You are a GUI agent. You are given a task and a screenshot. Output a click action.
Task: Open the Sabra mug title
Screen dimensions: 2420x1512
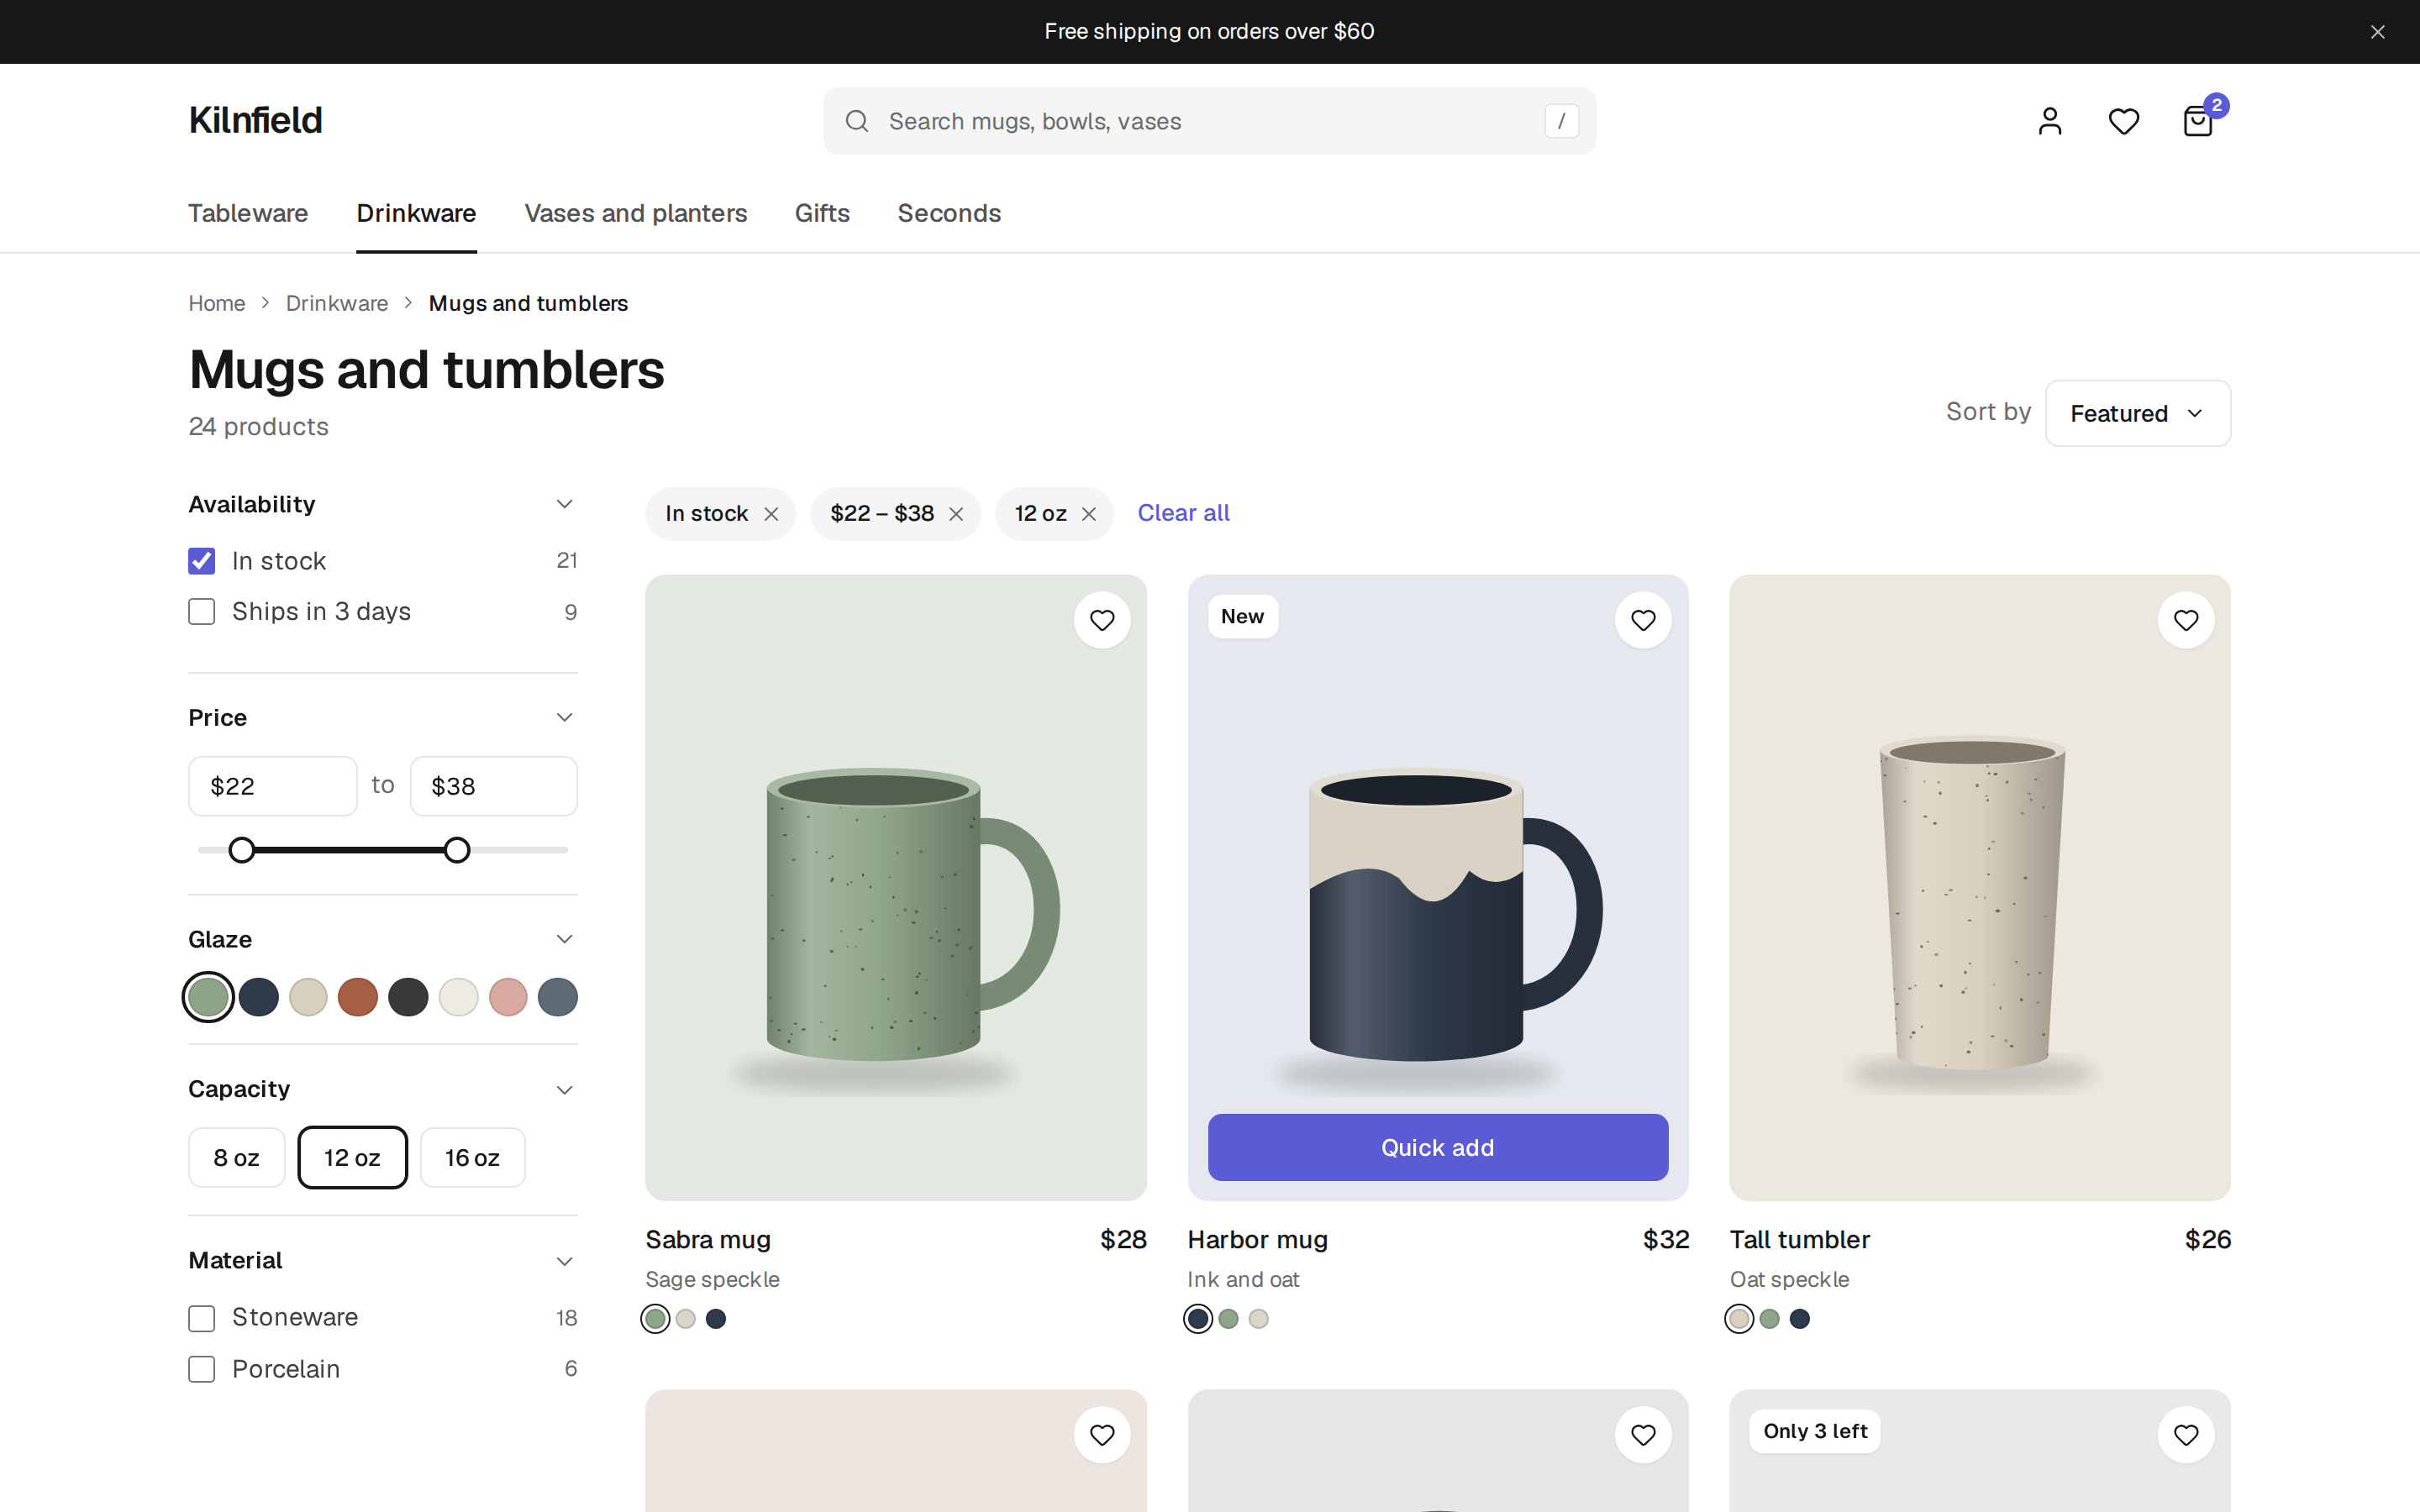(x=708, y=1239)
